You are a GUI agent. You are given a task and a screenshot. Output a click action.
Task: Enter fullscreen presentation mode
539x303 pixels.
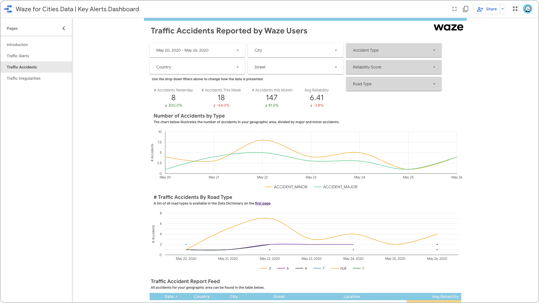click(x=455, y=9)
